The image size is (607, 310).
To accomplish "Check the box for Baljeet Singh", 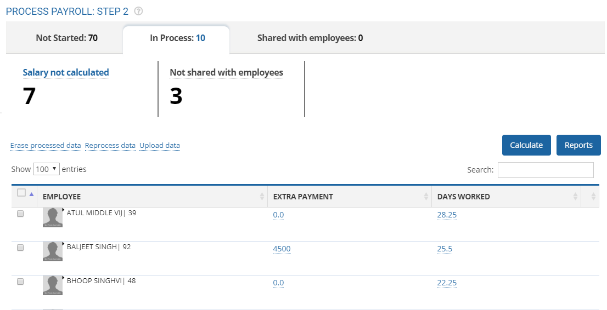I will click(x=20, y=248).
